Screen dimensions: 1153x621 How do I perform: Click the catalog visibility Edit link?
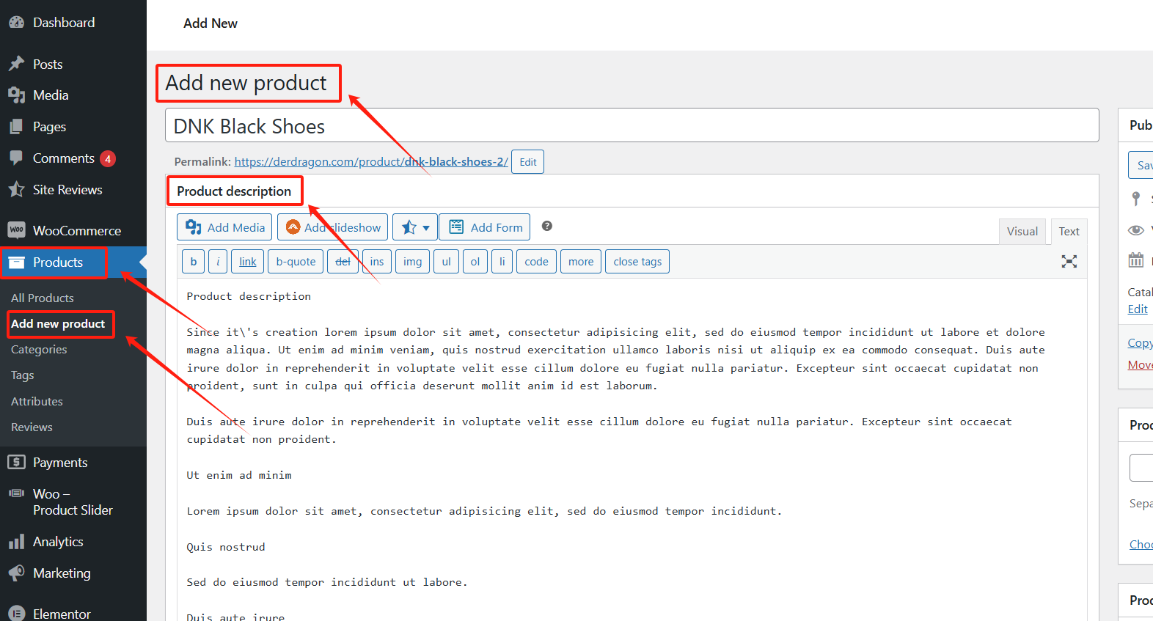(1138, 309)
